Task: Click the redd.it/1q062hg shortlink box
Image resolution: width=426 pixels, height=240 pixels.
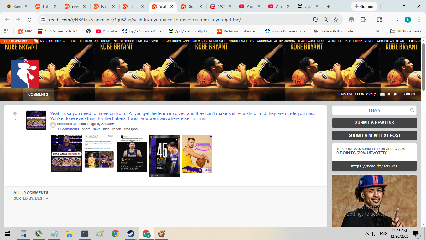Action: [374, 166]
